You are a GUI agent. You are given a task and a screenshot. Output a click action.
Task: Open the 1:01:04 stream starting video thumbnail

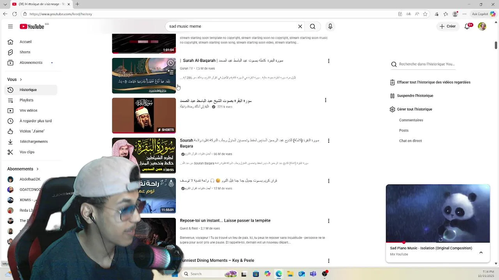(144, 44)
